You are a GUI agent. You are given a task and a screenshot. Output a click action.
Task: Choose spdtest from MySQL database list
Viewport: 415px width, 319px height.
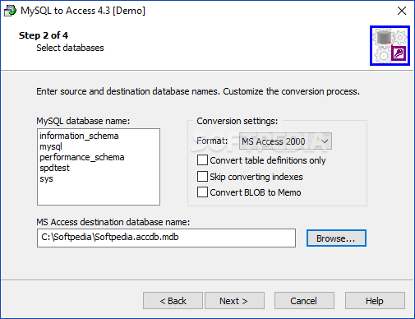(54, 168)
